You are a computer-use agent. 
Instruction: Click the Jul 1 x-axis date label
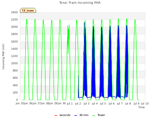coord(70,103)
